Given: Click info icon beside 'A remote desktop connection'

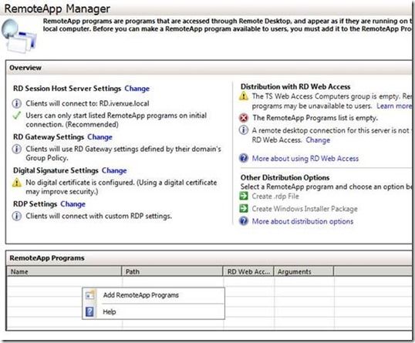Looking at the screenshot, I should coord(244,130).
